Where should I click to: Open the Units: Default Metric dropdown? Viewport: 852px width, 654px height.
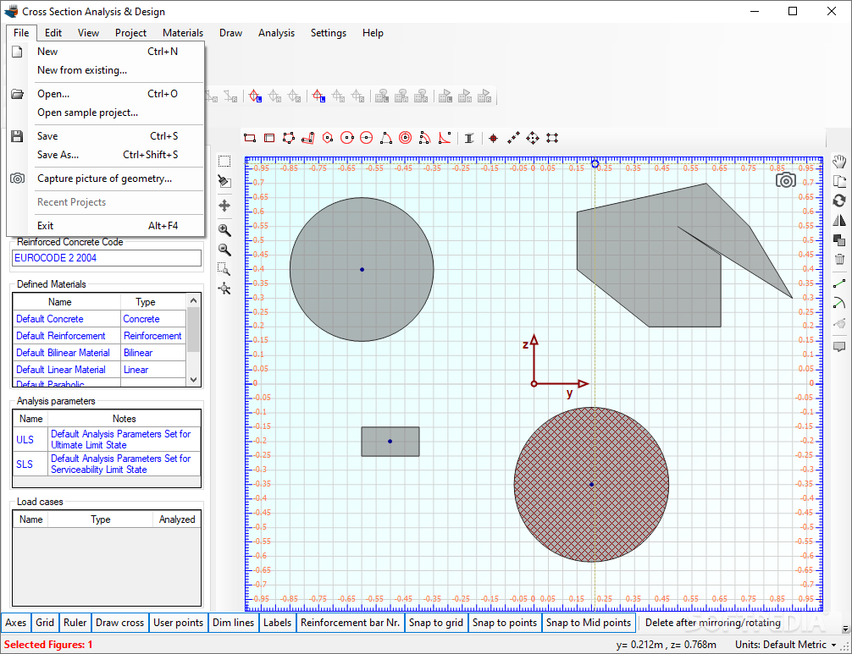(786, 644)
